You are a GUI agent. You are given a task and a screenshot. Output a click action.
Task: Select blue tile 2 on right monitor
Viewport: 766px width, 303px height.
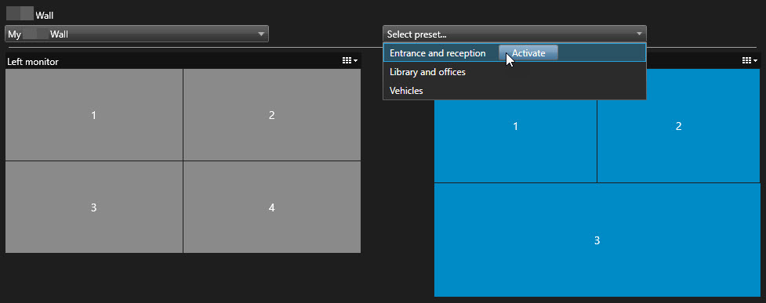click(678, 126)
